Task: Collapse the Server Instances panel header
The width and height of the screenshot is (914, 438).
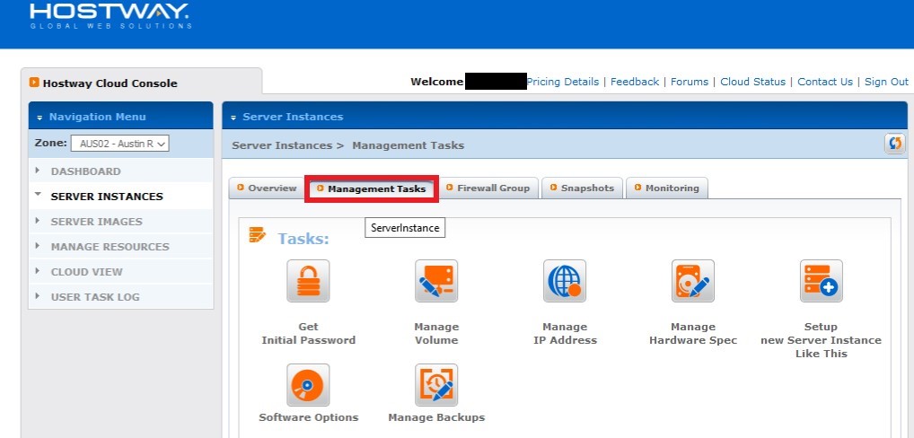Action: pyautogui.click(x=233, y=117)
